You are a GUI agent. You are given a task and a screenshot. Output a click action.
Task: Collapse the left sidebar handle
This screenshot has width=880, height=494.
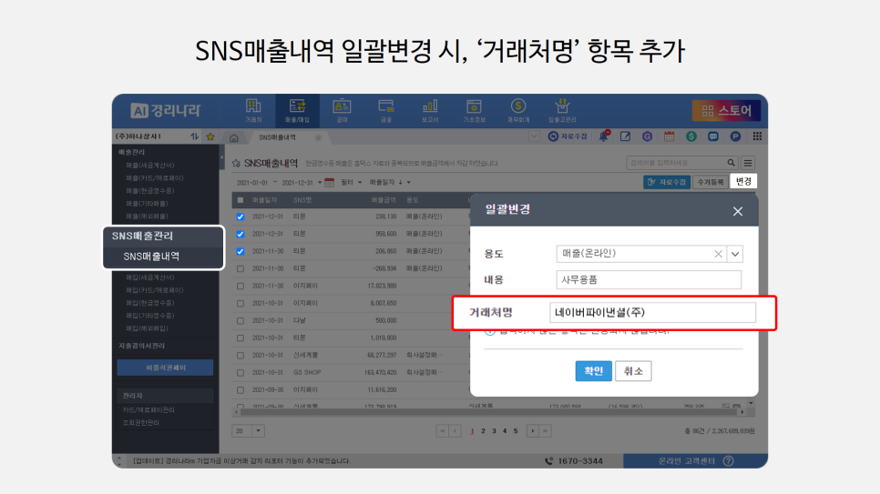click(221, 158)
